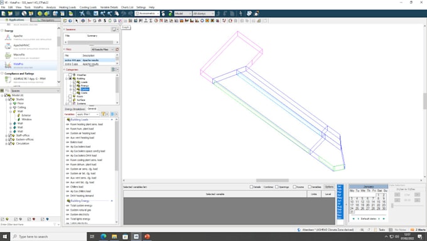This screenshot has width=427, height=241.
Task: Open the Axonometric view dropdown
Action: tap(148, 13)
